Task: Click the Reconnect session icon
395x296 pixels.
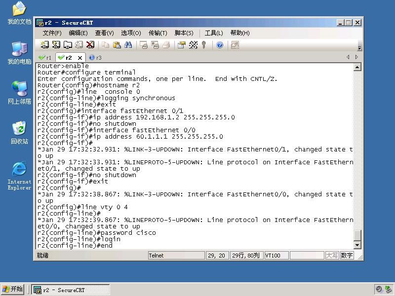Action: (79, 45)
